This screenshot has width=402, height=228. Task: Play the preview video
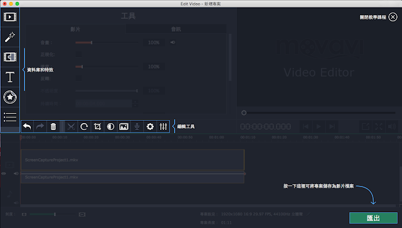(x=318, y=126)
